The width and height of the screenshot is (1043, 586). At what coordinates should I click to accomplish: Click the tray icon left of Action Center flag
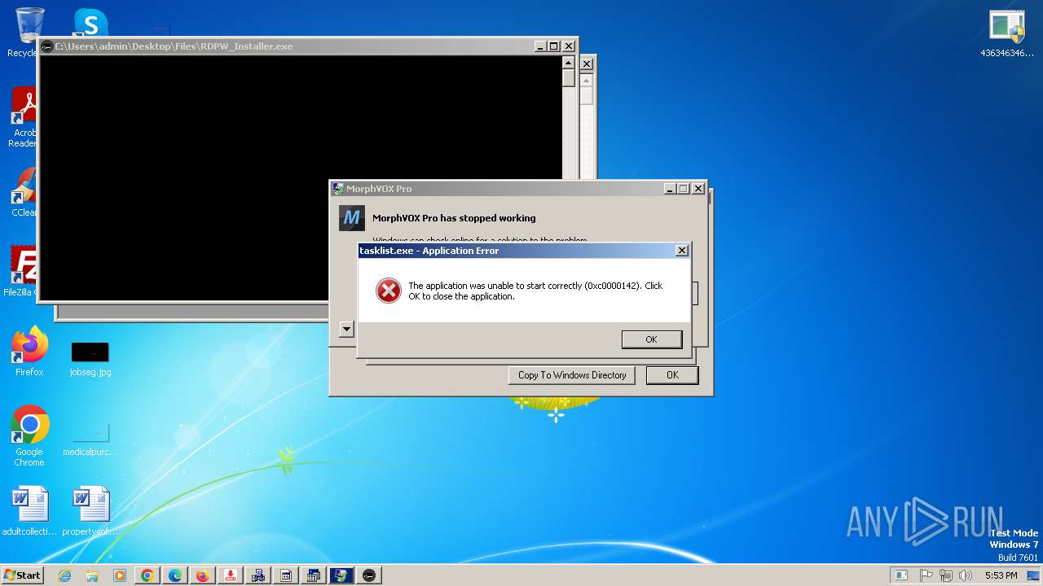click(900, 575)
